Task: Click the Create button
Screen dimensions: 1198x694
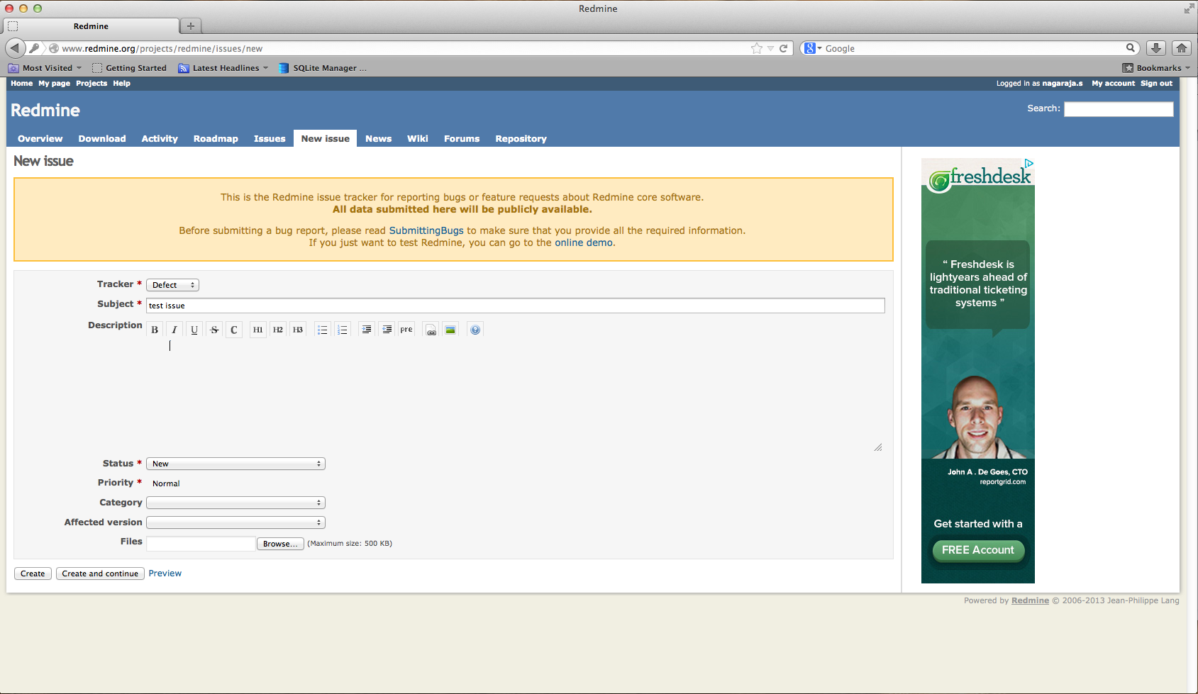Action: (x=33, y=573)
